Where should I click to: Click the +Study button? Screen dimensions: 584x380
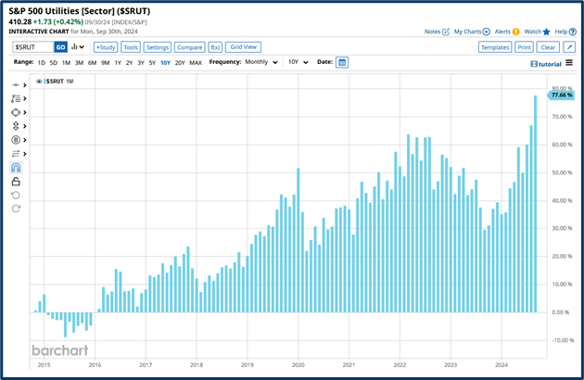point(105,46)
